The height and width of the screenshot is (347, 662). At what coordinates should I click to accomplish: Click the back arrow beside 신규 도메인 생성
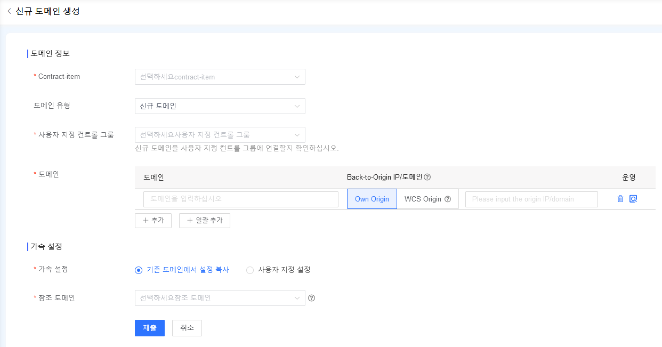tap(9, 11)
